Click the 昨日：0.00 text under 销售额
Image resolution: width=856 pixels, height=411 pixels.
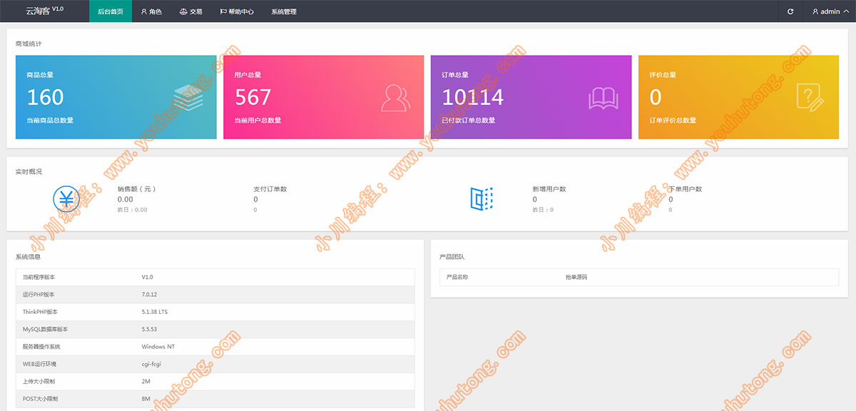133,210
